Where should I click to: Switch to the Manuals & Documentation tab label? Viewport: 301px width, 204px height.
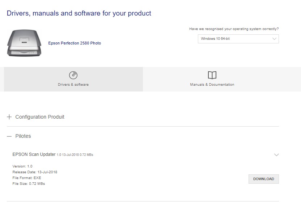212,85
